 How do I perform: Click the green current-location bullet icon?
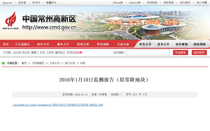click(x=3, y=63)
